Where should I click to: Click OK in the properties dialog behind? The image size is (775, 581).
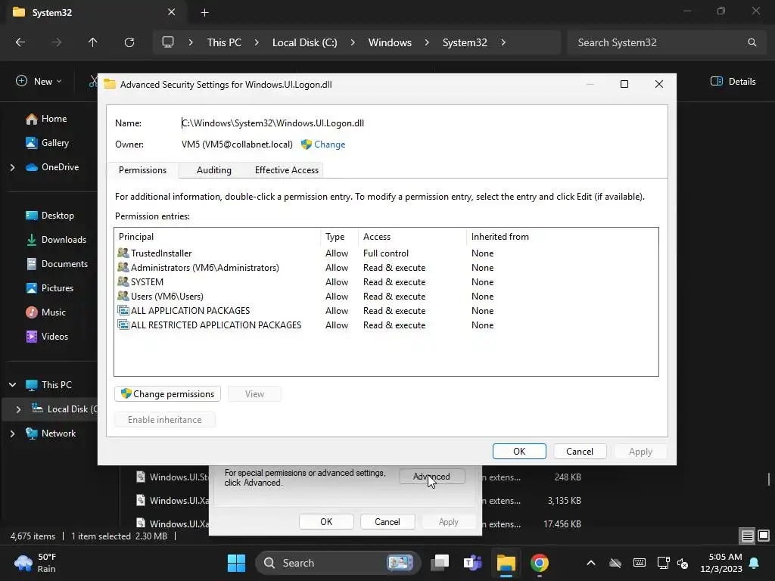click(x=326, y=522)
